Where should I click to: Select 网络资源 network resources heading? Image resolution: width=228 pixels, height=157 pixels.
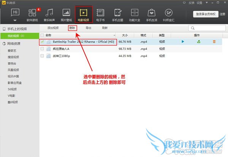(x=14, y=44)
